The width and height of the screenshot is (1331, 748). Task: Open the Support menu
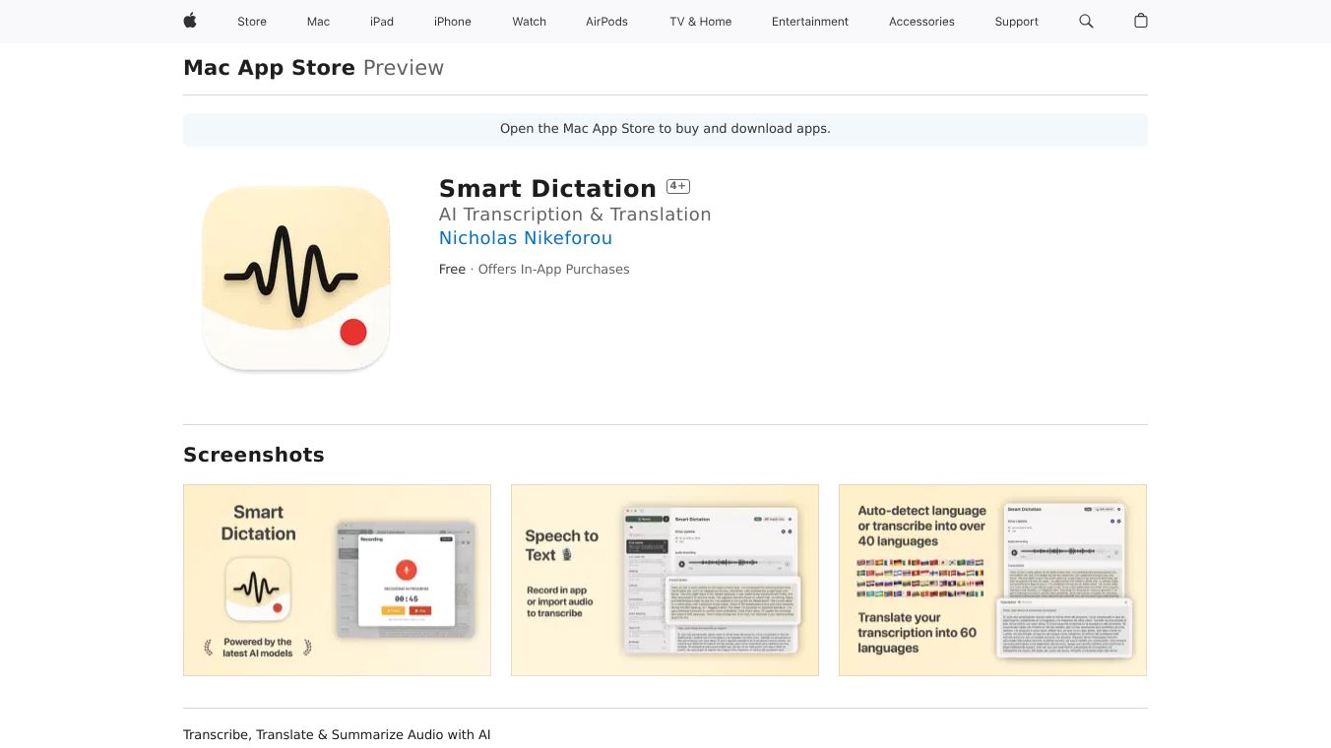(1016, 22)
